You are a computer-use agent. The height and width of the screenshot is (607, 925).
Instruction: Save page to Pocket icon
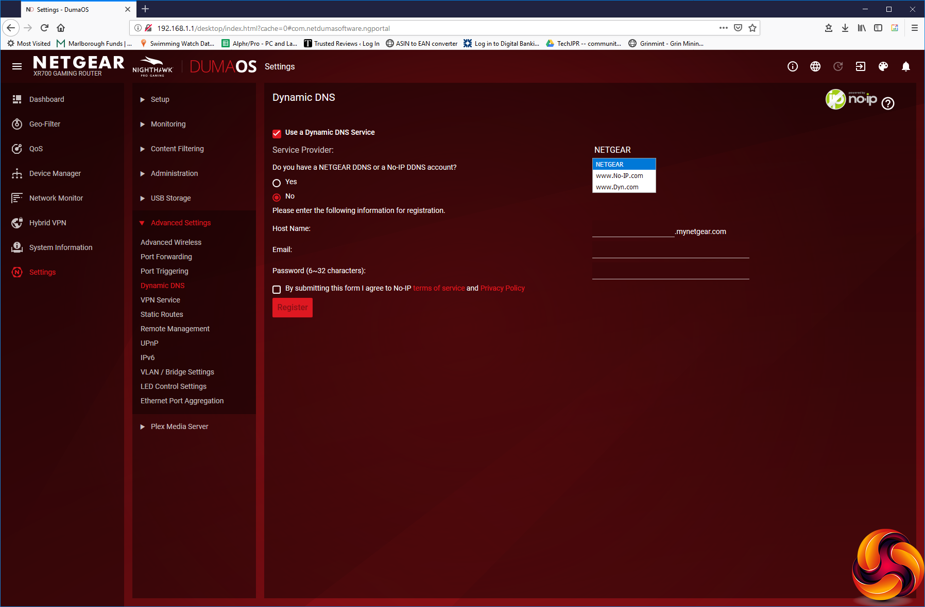click(738, 28)
